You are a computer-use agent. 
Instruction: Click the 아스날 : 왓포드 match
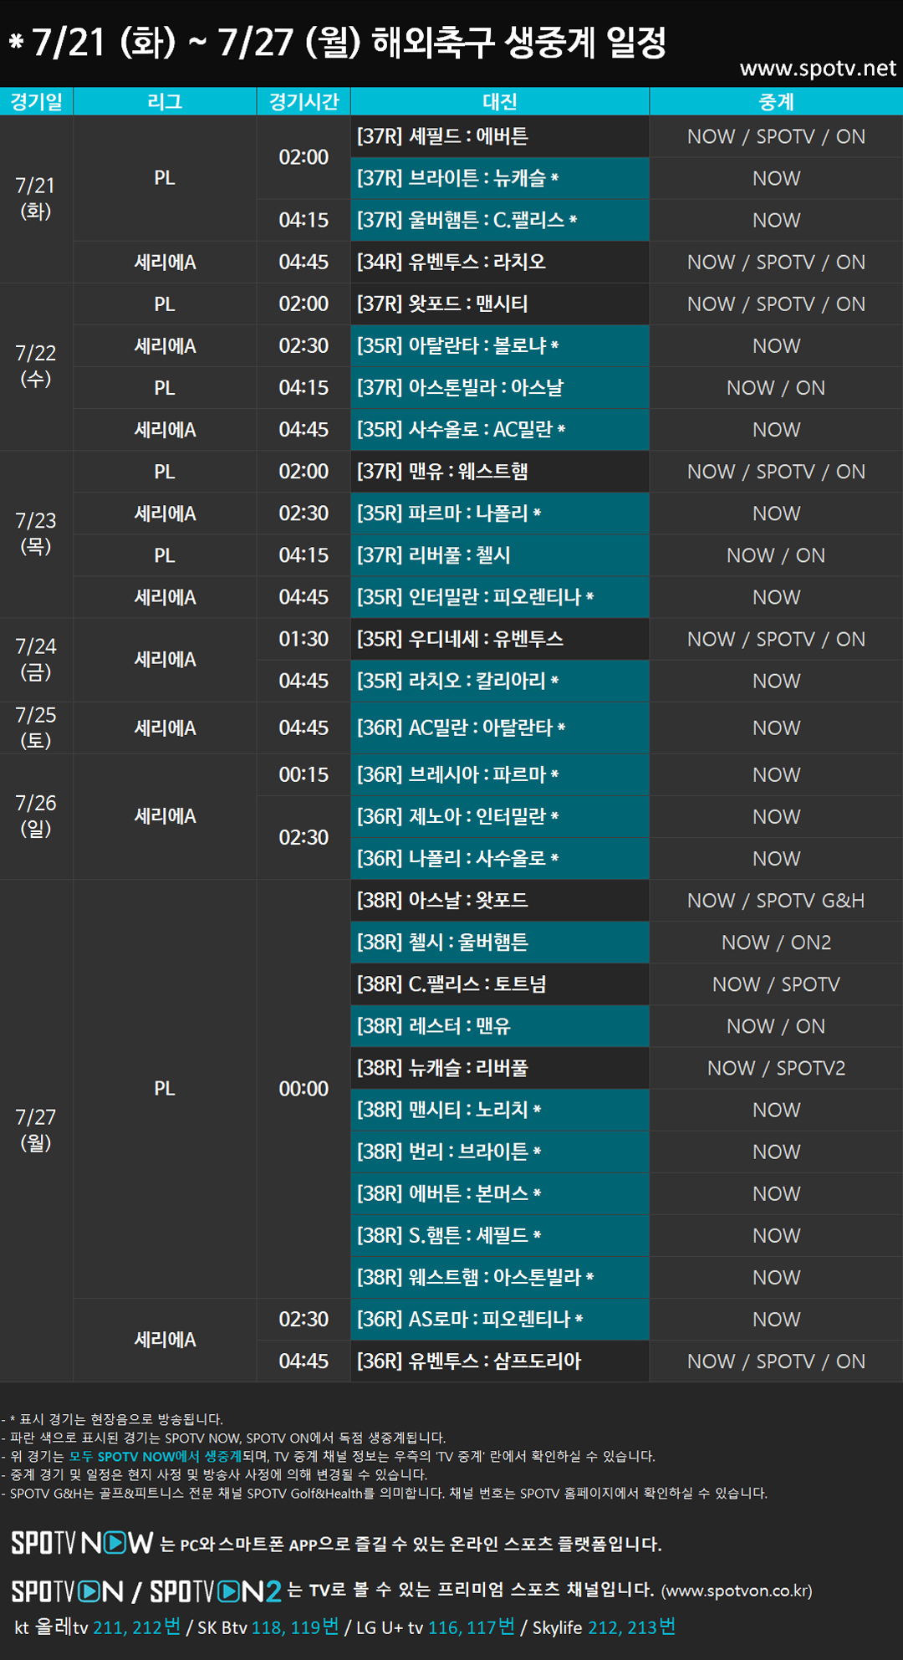coord(499,901)
